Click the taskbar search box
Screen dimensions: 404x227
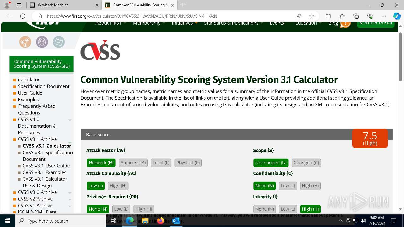(61, 221)
